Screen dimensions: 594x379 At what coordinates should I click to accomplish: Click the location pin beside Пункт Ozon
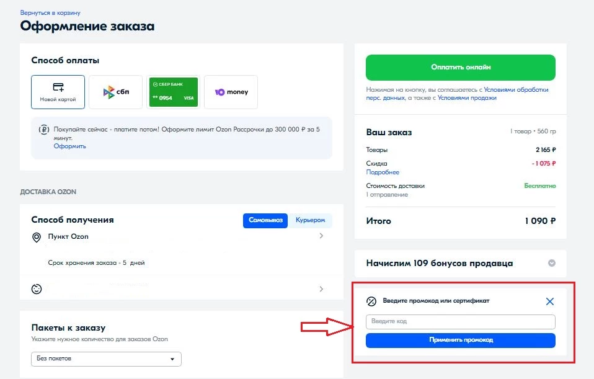37,236
